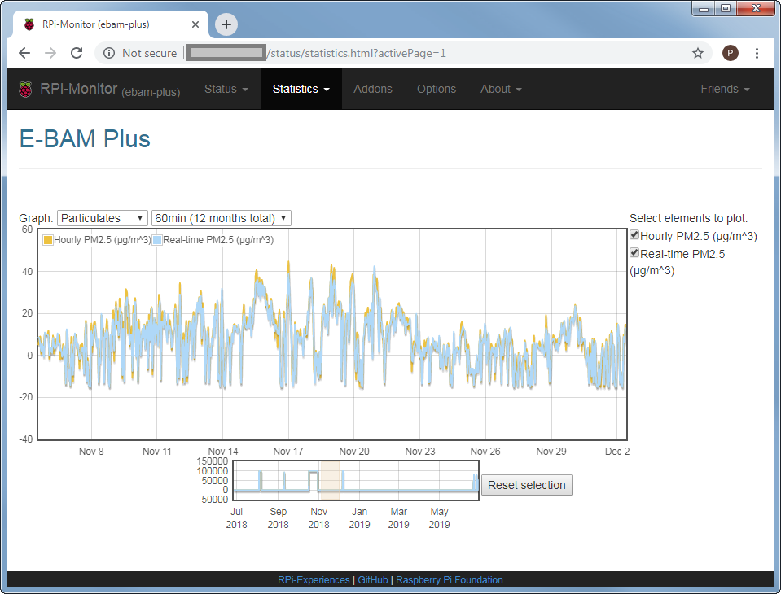Viewport: 781px width, 594px height.
Task: Open the Raspberry Pi Foundation link
Action: [450, 580]
